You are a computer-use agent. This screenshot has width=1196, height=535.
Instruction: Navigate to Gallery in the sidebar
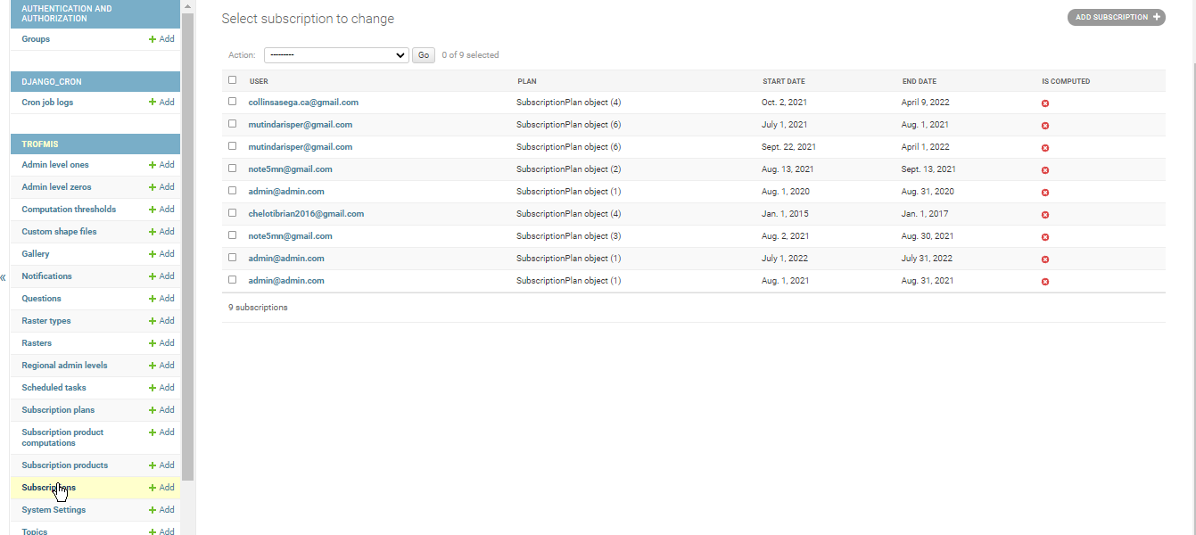click(36, 254)
